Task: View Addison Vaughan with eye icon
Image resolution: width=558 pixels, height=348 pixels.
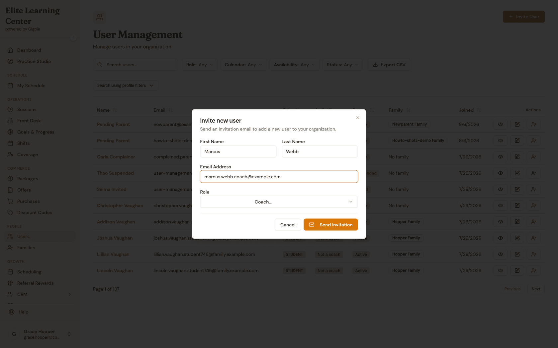Action: [x=501, y=222]
